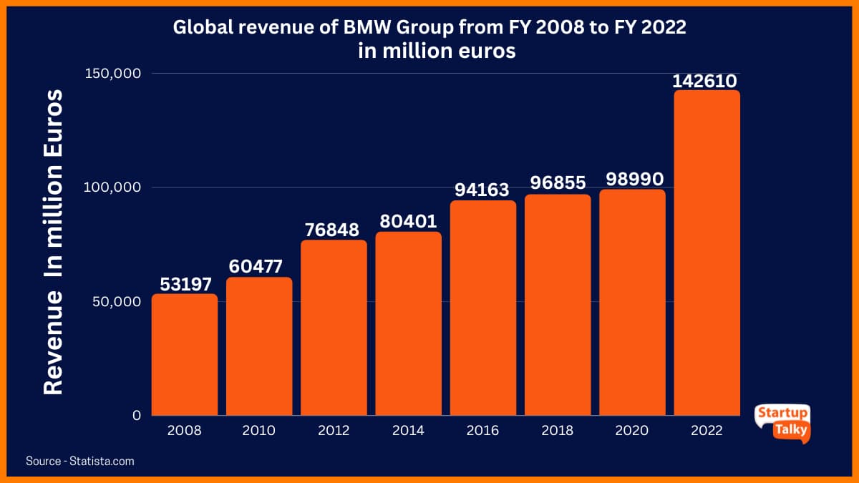Viewport: 859px width, 483px height.
Task: Select the 2012 x-axis label
Action: coord(334,431)
